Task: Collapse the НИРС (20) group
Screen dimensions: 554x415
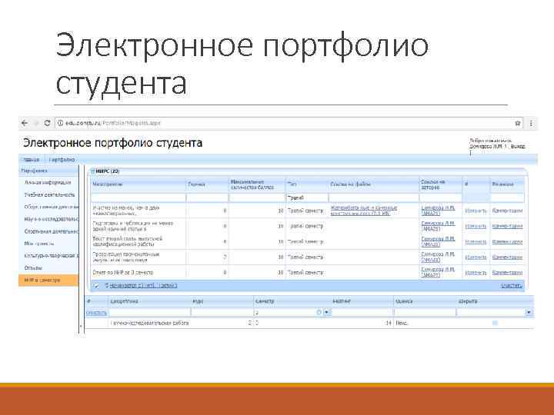Action: click(x=93, y=171)
